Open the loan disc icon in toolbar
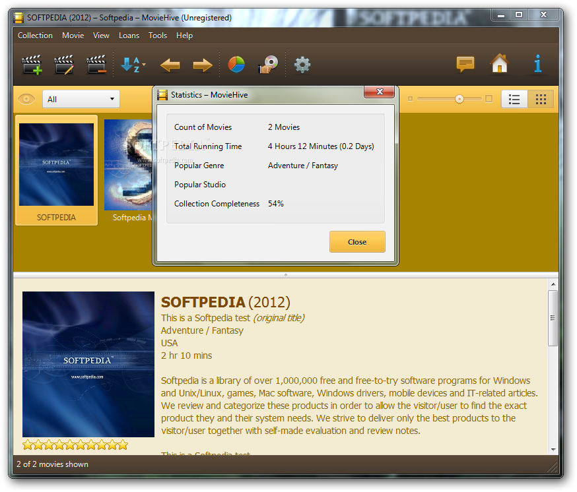The image size is (577, 492). (x=268, y=65)
